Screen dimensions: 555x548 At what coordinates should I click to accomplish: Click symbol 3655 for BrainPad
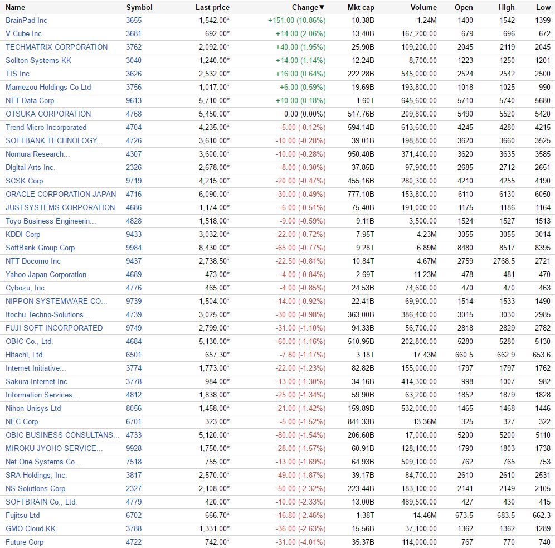[134, 20]
